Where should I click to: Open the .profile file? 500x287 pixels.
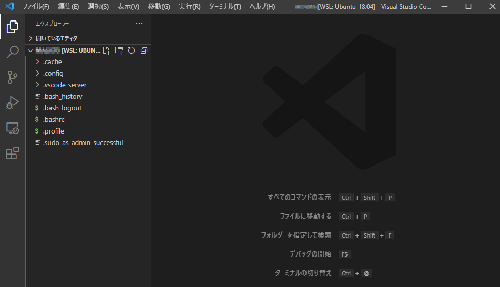coord(88,131)
